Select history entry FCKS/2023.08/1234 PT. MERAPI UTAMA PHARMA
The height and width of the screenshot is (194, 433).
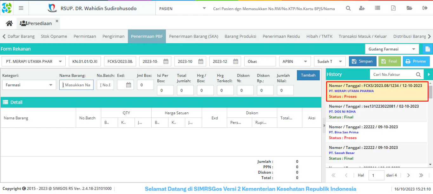(377, 91)
